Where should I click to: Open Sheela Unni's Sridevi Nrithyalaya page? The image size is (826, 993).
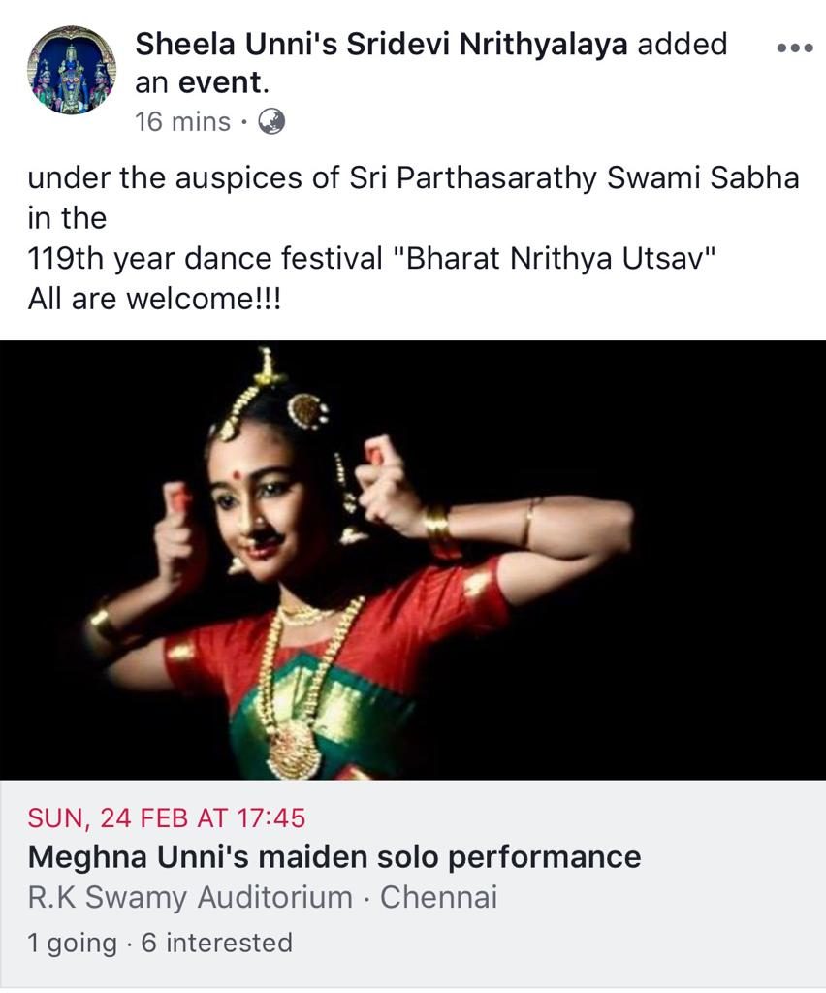381,45
